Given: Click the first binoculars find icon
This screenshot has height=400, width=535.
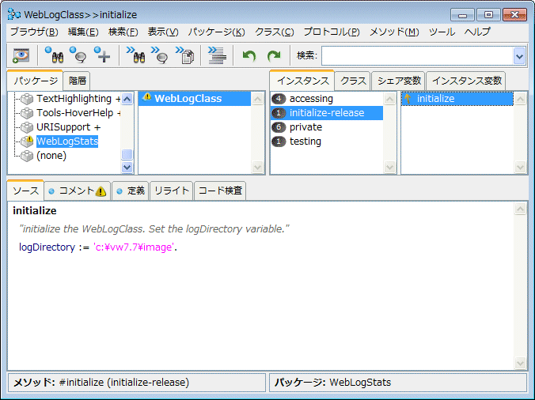Looking at the screenshot, I should (x=53, y=55).
